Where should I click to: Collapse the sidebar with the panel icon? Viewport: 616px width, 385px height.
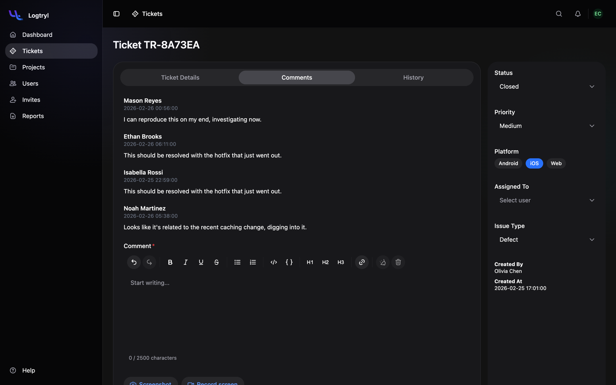[116, 14]
